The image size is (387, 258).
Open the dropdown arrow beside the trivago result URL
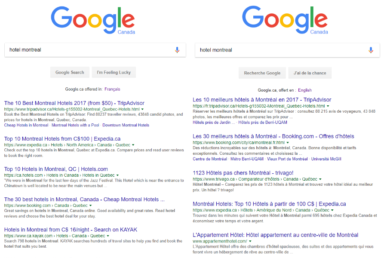click(321, 180)
